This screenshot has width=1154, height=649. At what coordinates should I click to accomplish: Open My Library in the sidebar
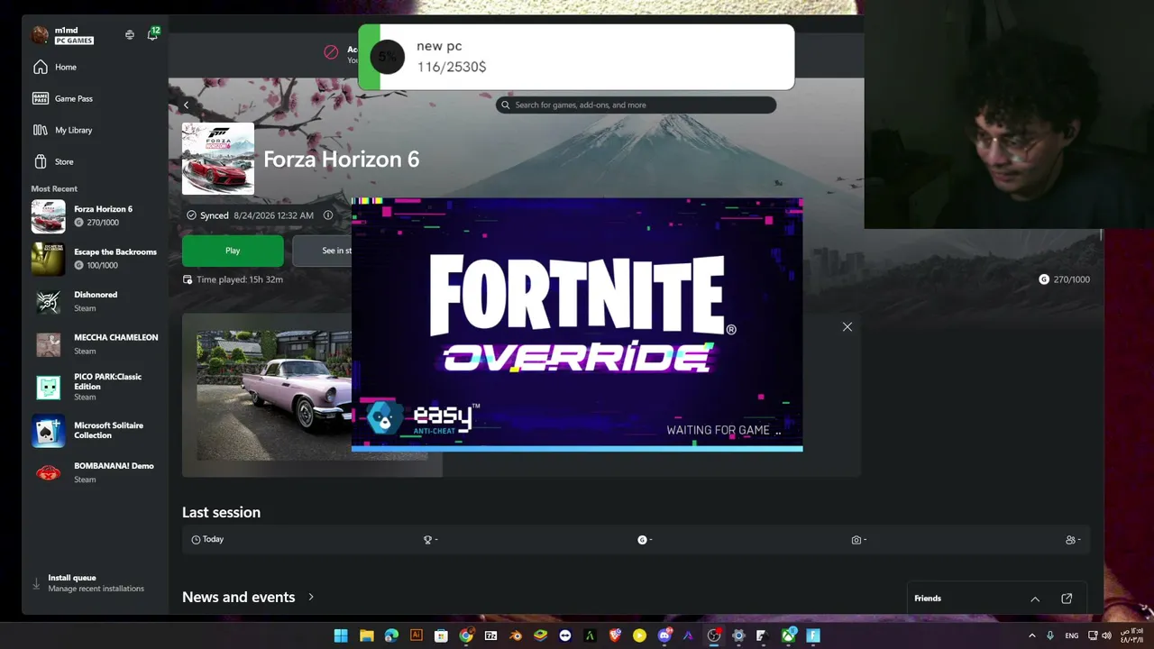tap(95, 130)
